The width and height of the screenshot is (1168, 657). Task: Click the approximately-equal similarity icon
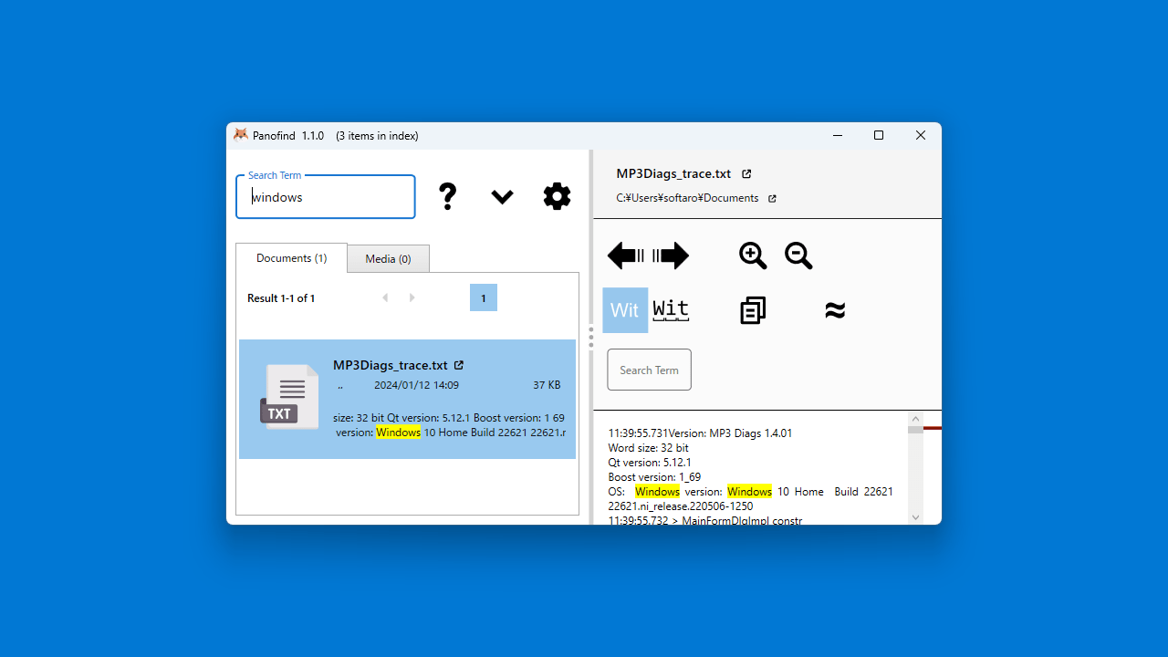pyautogui.click(x=835, y=310)
